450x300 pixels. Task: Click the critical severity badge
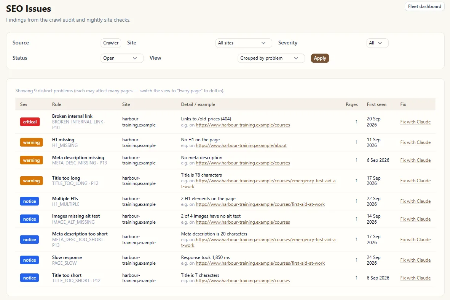coord(30,122)
